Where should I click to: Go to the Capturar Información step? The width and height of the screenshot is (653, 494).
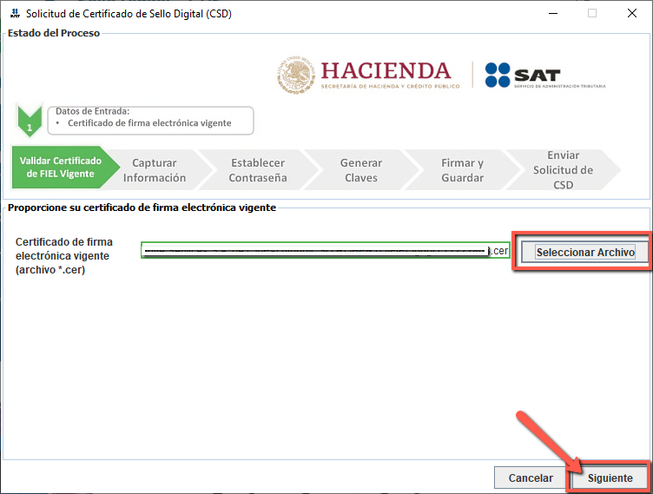pyautogui.click(x=155, y=170)
